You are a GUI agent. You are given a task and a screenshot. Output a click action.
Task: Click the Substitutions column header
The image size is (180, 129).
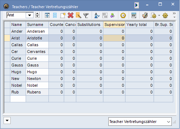89,25
